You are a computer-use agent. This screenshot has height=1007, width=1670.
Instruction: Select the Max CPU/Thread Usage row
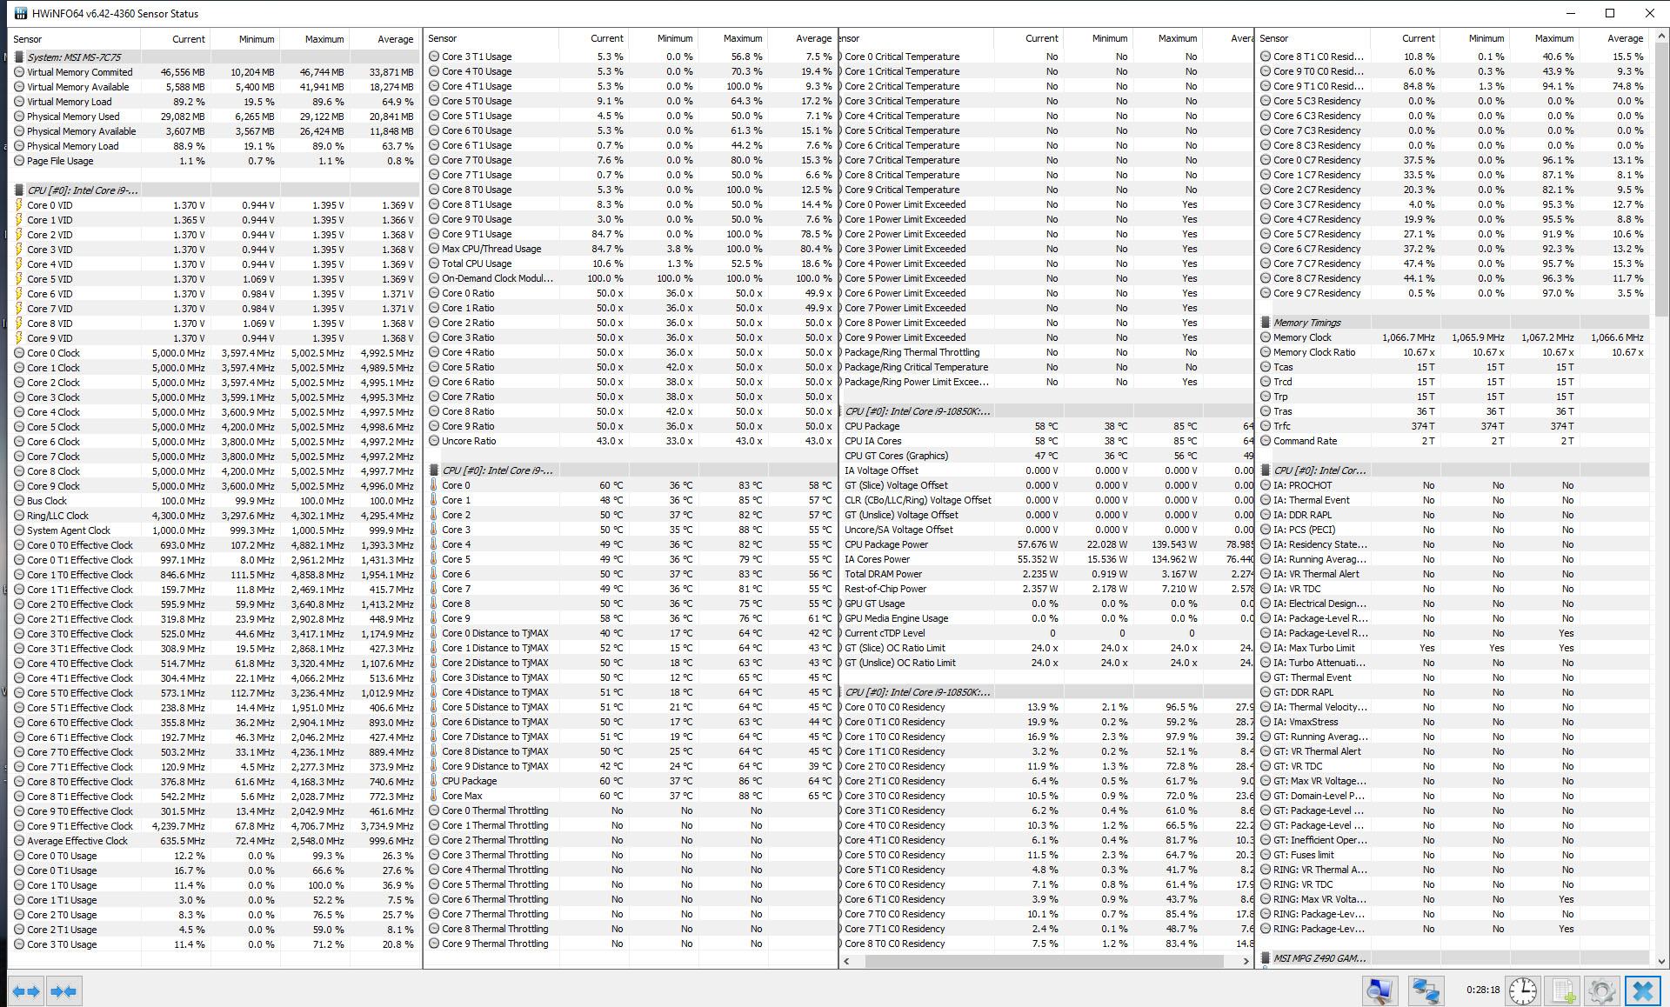pos(631,249)
